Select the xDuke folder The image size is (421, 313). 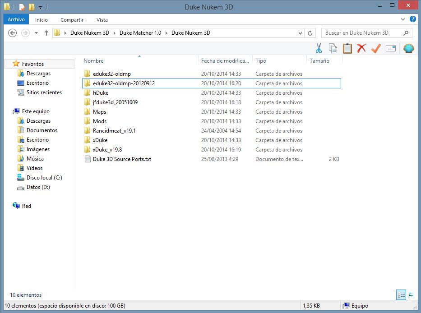point(212,140)
